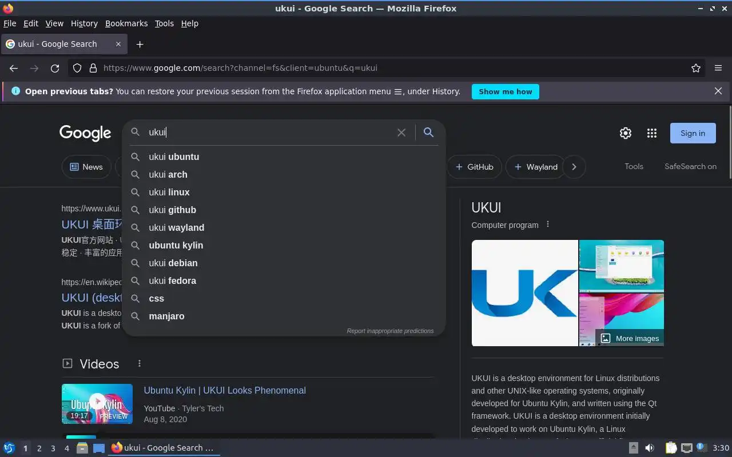
Task: Choose the 'ukui debian' suggestion
Action: click(x=284, y=263)
